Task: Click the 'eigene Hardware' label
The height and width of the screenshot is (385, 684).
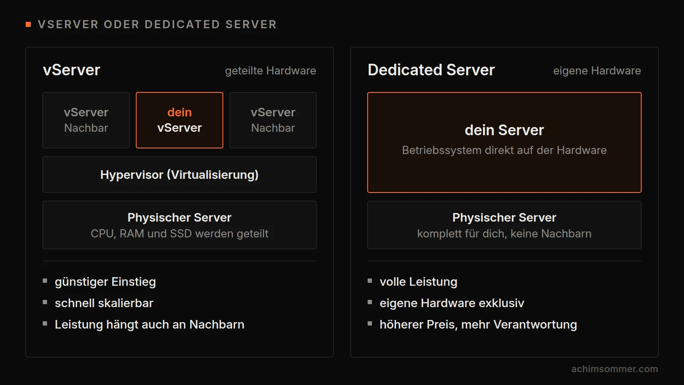Action: click(x=597, y=71)
